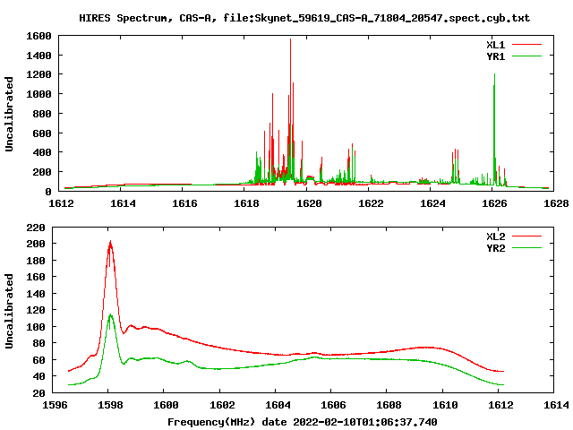Click lower plot x-axis tick 1606
Screen dimensions: 573x430
333,405
